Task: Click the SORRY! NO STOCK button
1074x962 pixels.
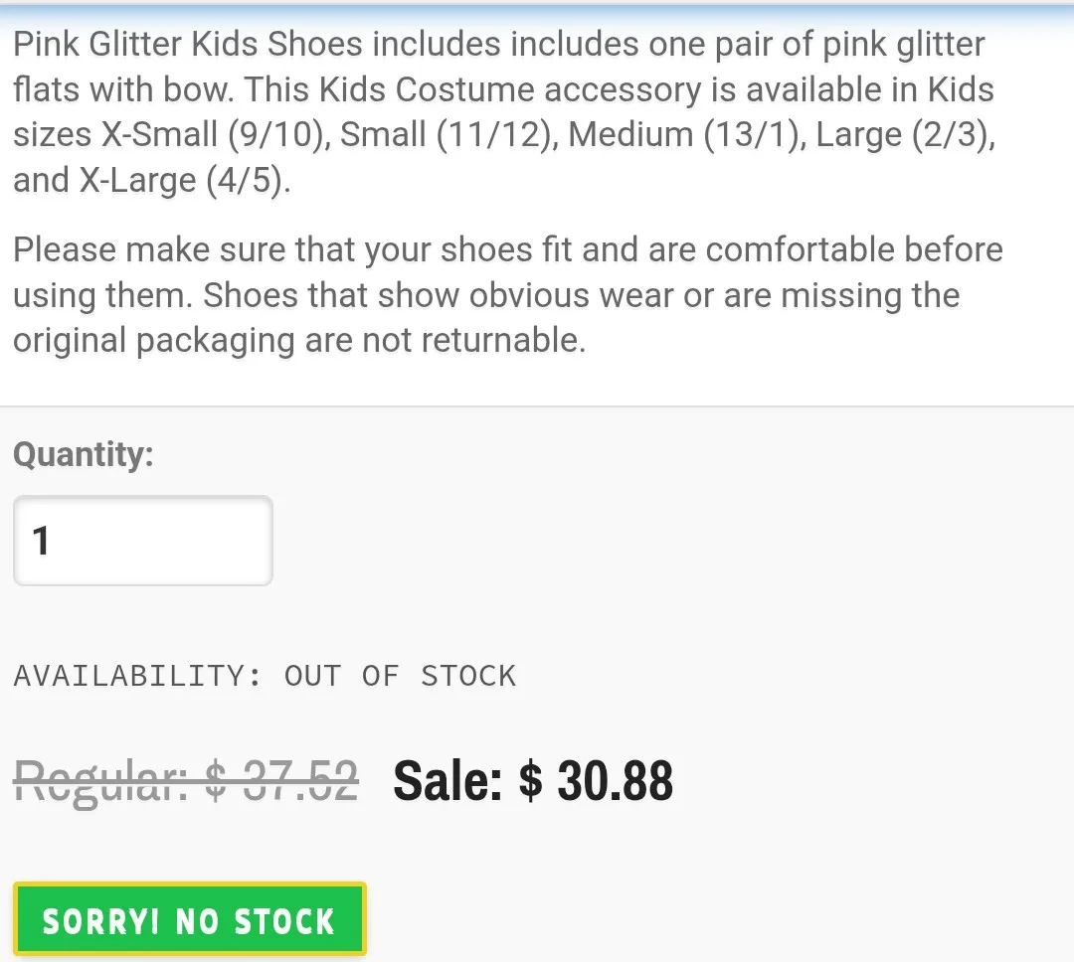Action: click(x=189, y=919)
